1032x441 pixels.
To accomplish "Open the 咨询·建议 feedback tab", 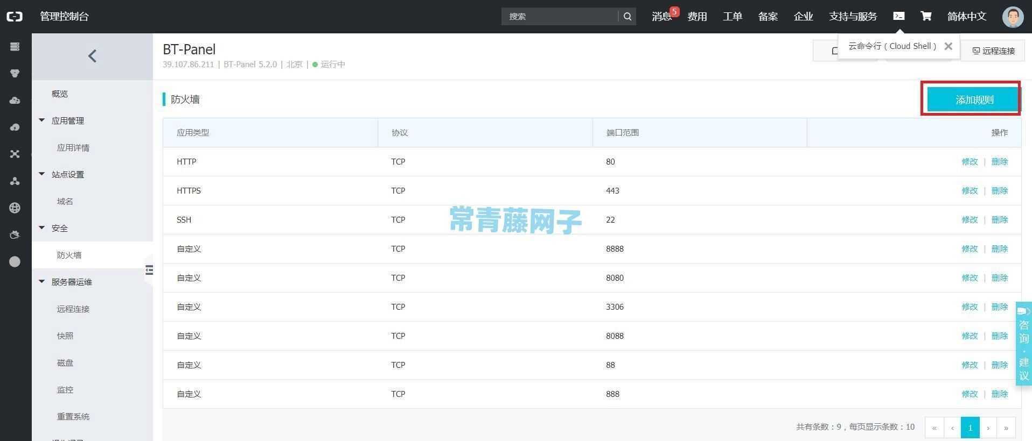I will (1023, 343).
